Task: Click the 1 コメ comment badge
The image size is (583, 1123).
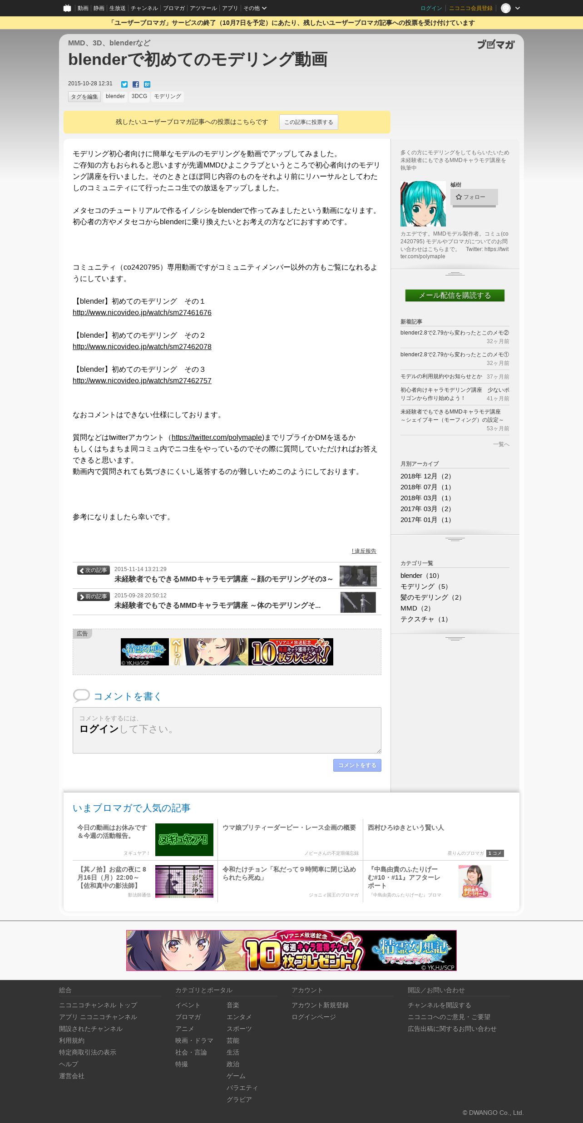Action: click(495, 853)
